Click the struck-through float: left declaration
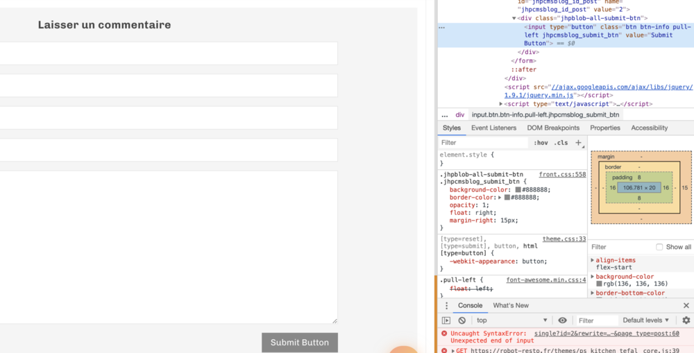 click(x=471, y=289)
